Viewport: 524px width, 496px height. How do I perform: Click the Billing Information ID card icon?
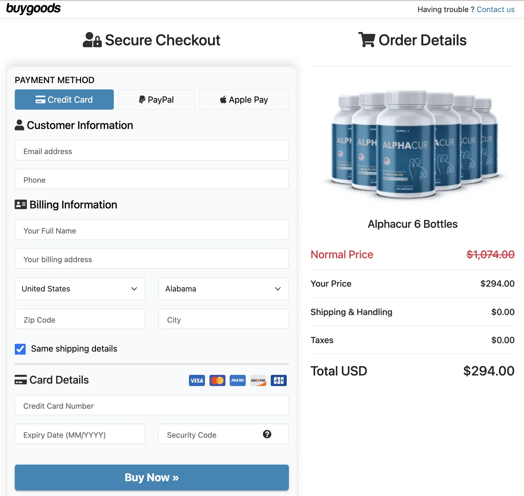21,205
